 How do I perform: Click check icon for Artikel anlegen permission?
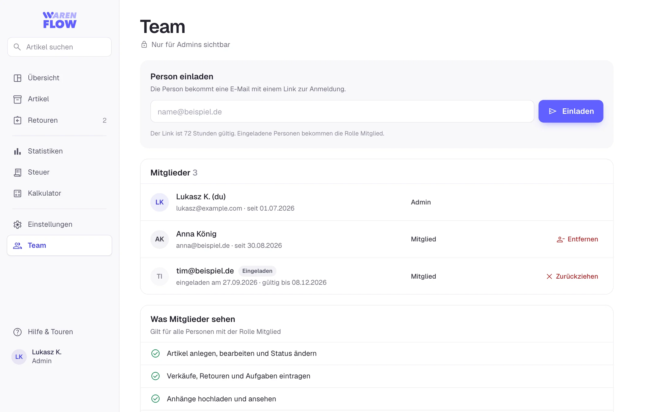[156, 353]
